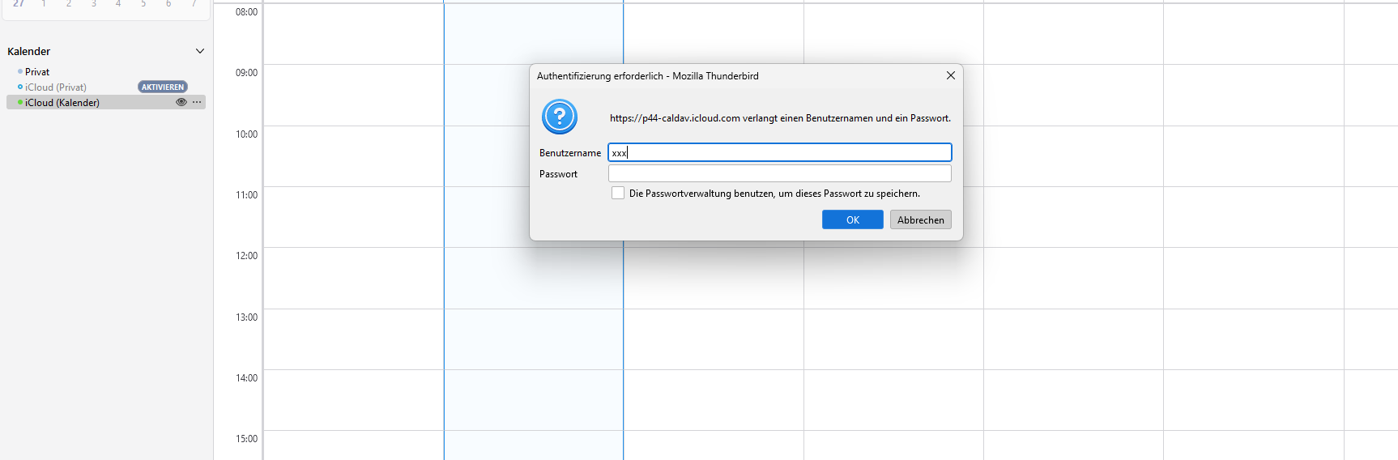Cancel the dialog with Abbrechen
The height and width of the screenshot is (460, 1398).
[921, 219]
